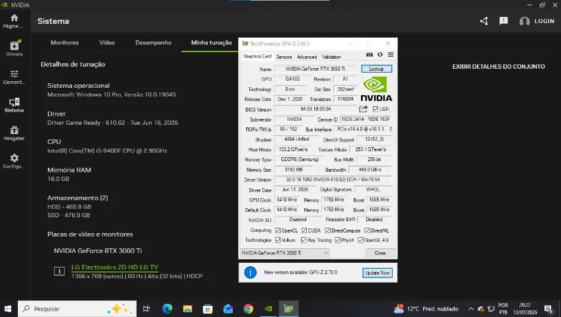Open File Explorer from taskbar
The height and width of the screenshot is (317, 561).
187,309
